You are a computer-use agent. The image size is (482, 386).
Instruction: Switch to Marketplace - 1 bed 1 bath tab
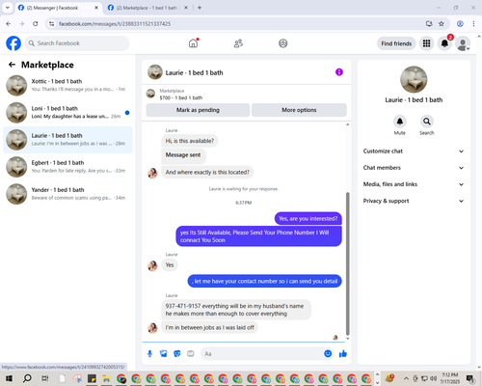pos(147,8)
